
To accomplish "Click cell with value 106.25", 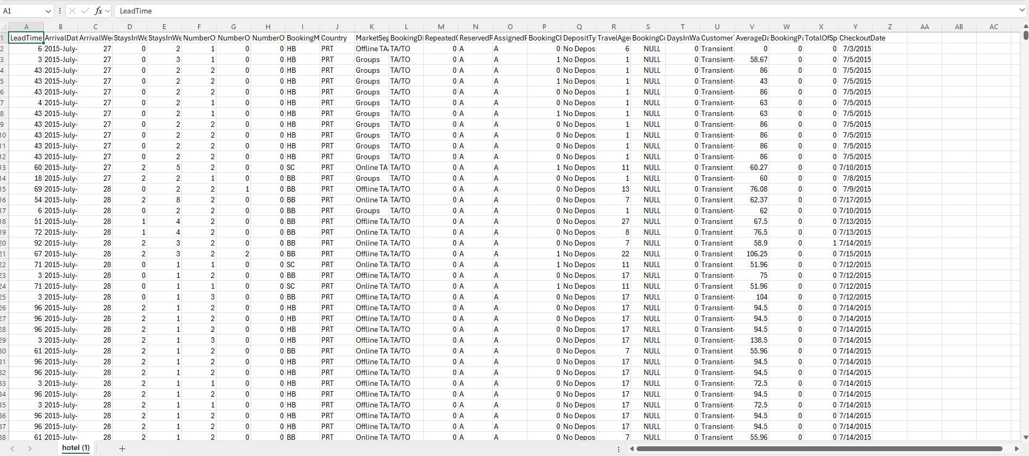I will 752,254.
